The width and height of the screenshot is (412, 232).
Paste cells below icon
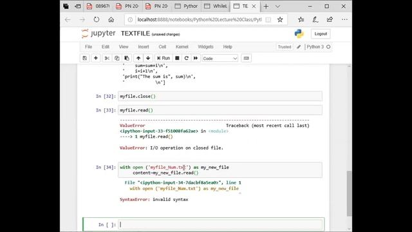pyautogui.click(x=127, y=58)
